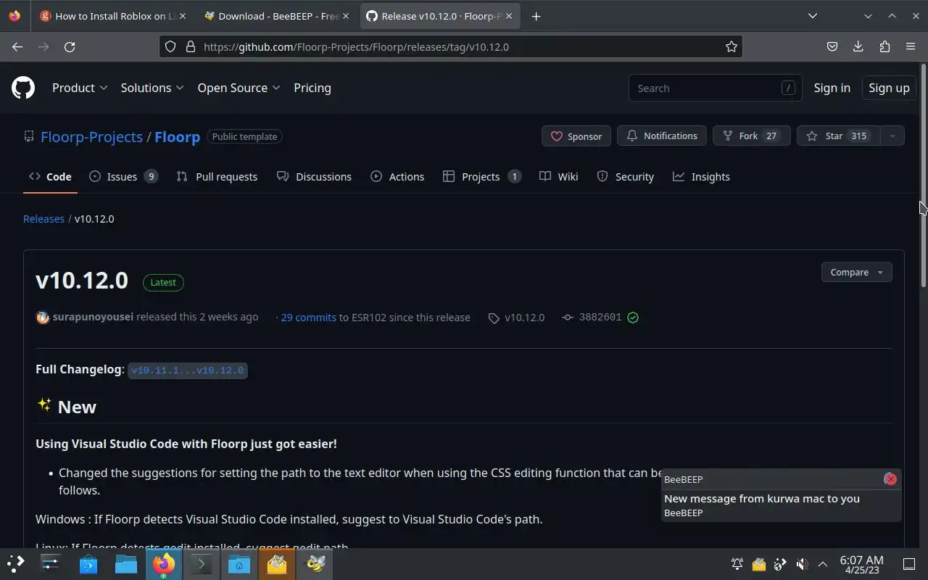Click the volume speaker tray icon

click(802, 564)
